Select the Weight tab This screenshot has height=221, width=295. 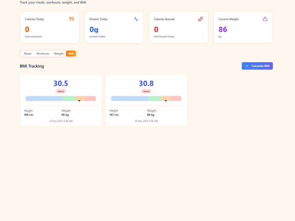tap(59, 54)
